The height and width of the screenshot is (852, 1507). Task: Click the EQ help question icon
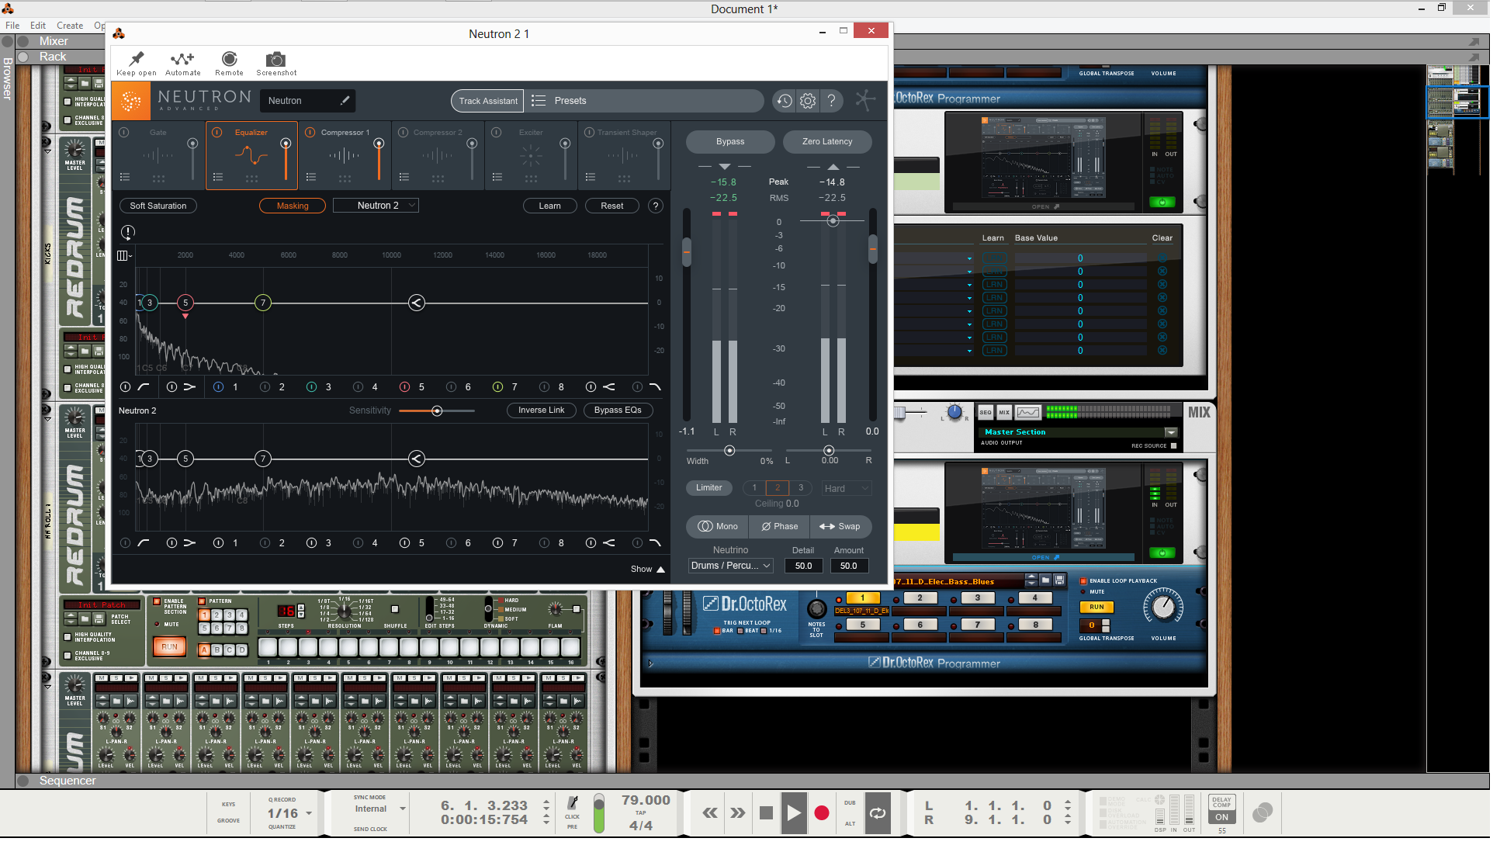(x=656, y=206)
